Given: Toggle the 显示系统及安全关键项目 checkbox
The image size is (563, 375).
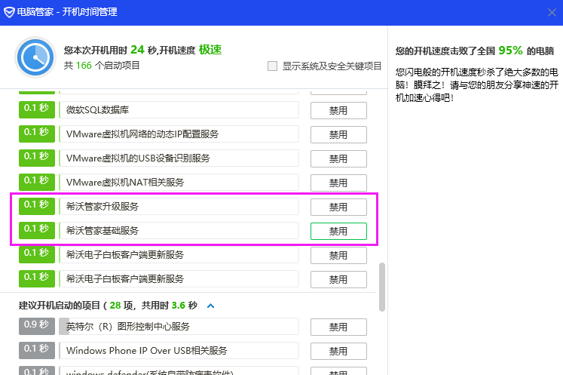Looking at the screenshot, I should click(273, 66).
